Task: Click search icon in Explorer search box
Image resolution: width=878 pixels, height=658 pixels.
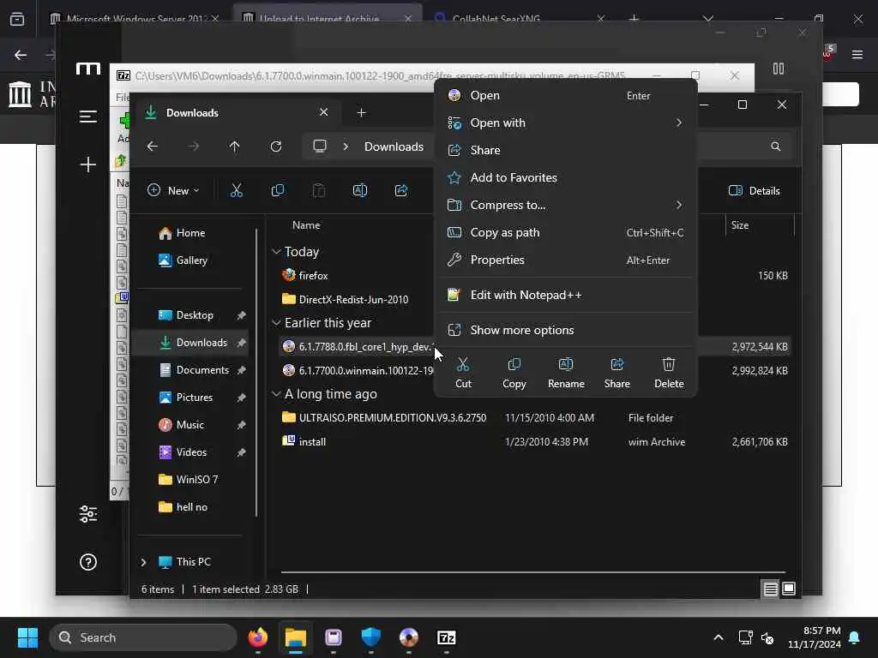Action: 775,147
